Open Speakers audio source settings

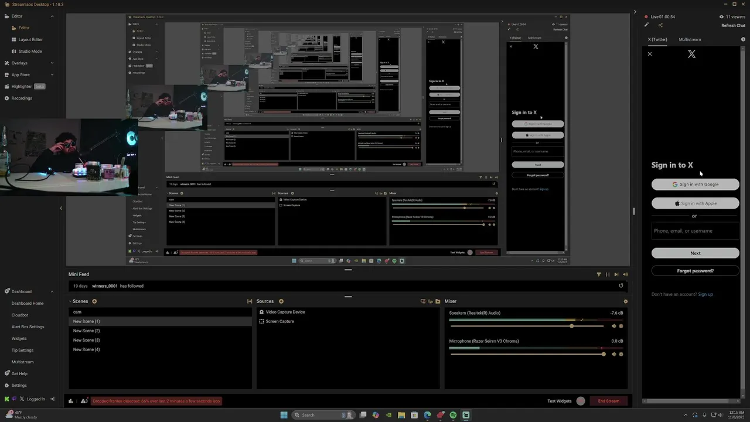[x=621, y=326]
